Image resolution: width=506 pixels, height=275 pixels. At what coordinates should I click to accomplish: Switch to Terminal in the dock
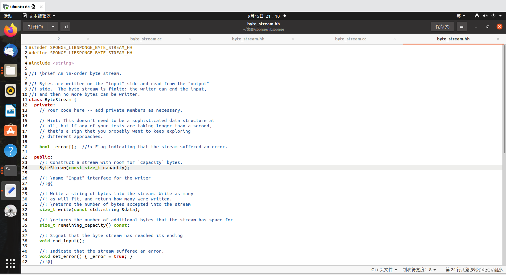tap(11, 170)
